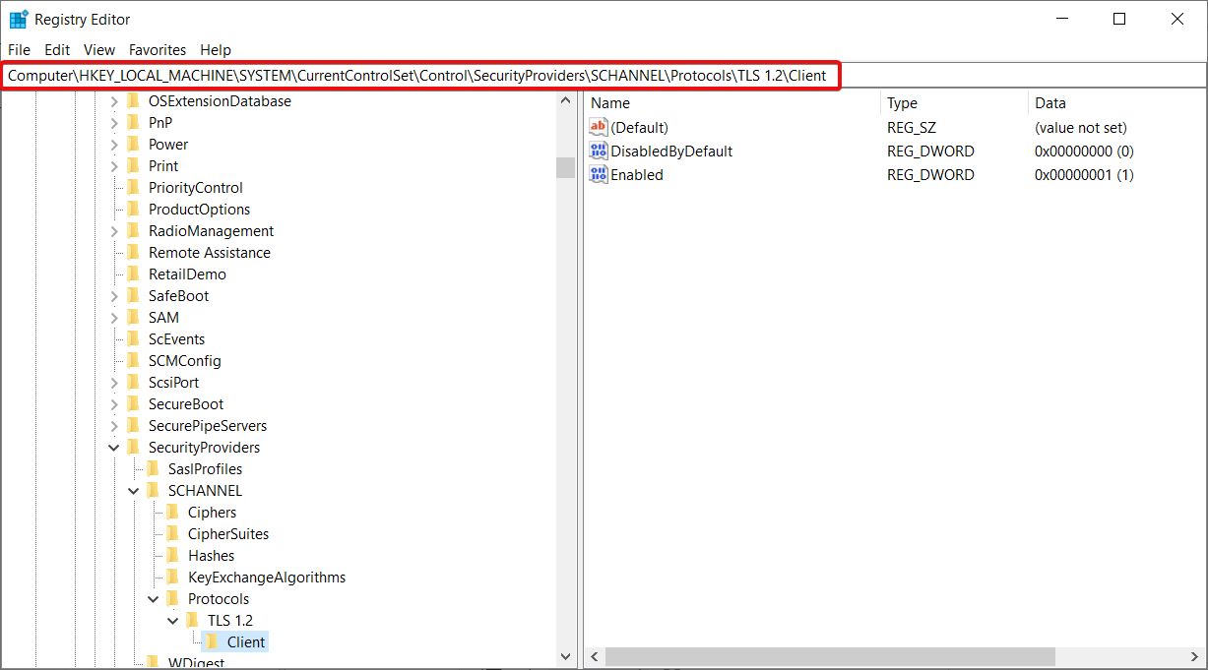Screen dimensions: 1208x670
Task: Click the ab string icon beside (Default)
Action: (x=598, y=126)
